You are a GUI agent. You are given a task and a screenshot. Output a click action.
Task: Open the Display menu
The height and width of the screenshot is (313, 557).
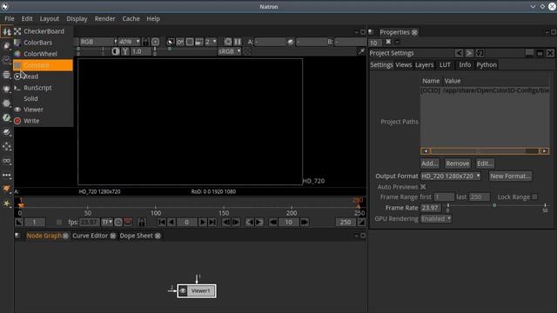(77, 19)
